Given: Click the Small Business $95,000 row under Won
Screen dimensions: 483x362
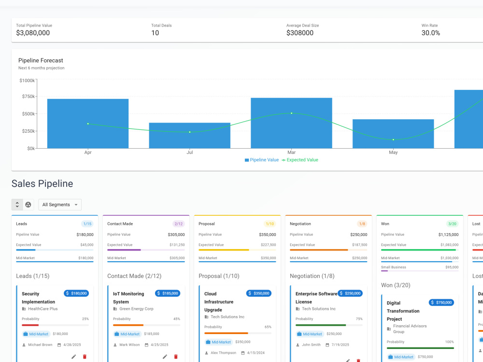Looking at the screenshot, I should pyautogui.click(x=420, y=268).
